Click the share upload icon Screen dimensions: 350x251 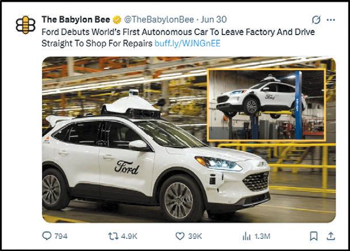click(x=331, y=236)
